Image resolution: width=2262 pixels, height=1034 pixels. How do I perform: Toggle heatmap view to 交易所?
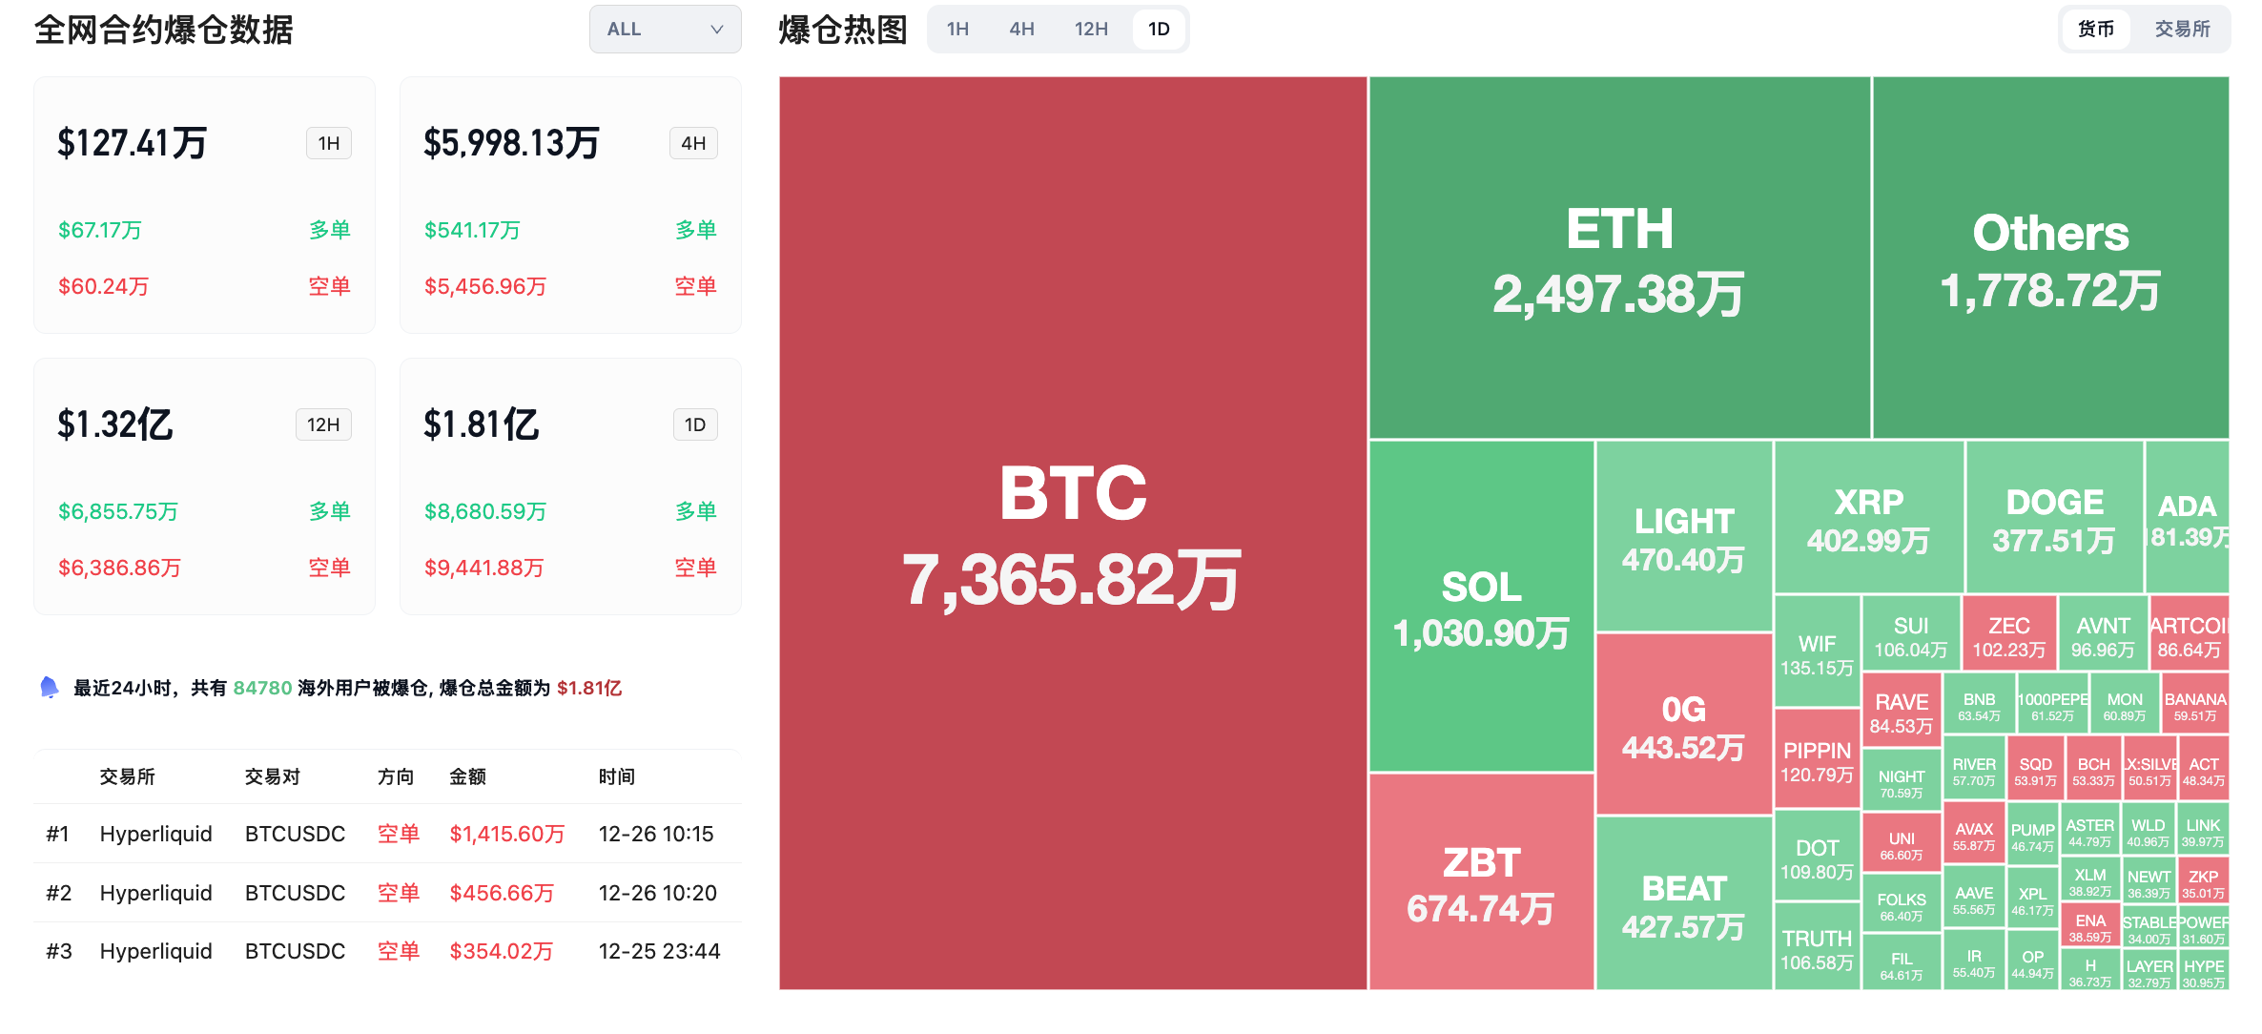[2182, 30]
